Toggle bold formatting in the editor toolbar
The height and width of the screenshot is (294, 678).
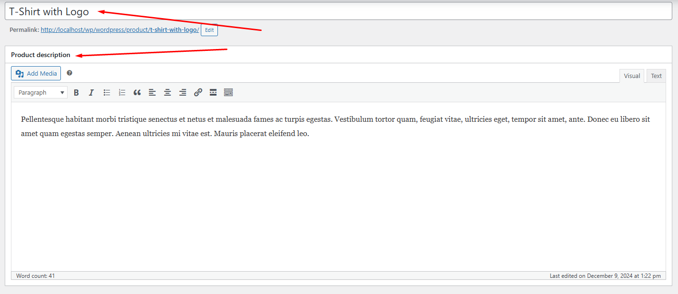pyautogui.click(x=76, y=93)
